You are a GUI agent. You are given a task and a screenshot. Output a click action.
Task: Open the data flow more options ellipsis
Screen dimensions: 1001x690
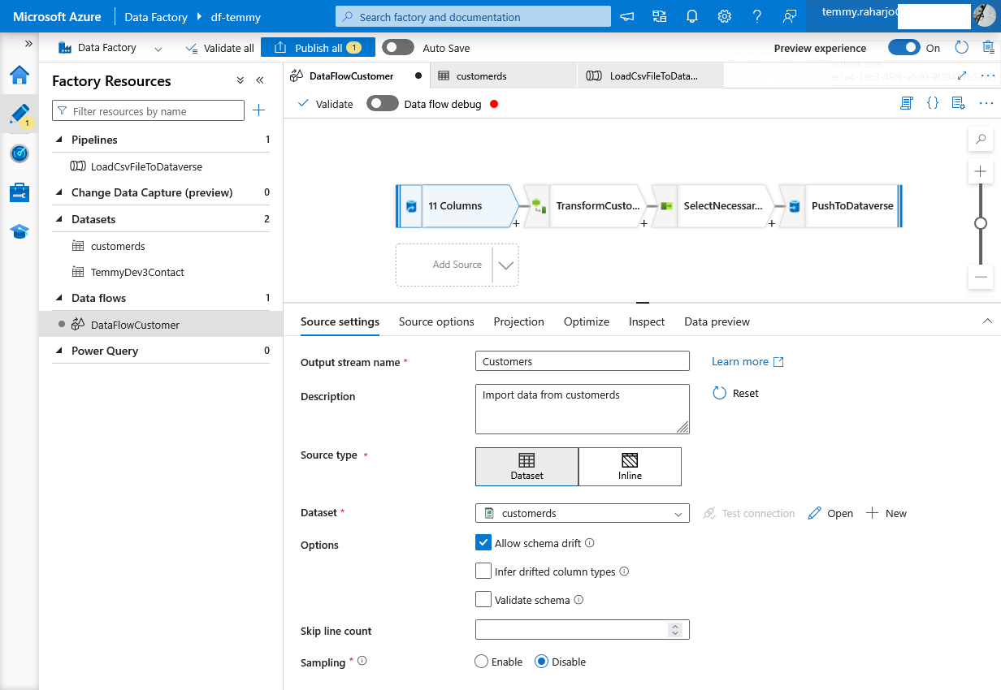(986, 103)
